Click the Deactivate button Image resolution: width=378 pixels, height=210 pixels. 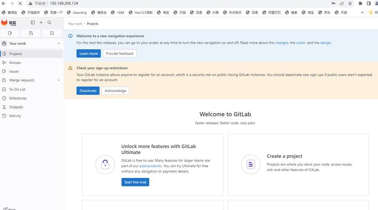pos(88,91)
